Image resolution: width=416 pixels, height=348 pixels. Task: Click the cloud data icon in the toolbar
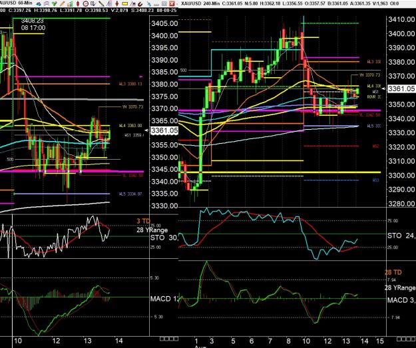tap(39, 4)
